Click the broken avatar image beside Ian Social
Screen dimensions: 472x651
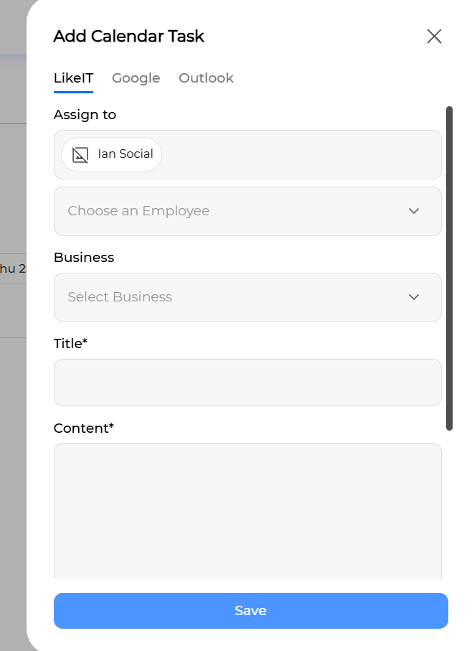[x=80, y=155]
